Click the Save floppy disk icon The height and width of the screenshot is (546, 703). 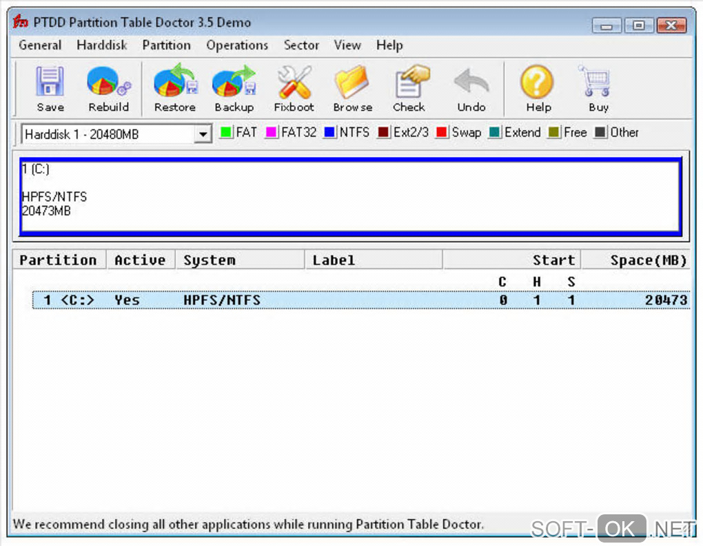click(x=50, y=81)
